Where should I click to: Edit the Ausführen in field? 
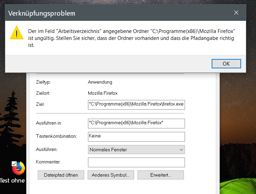coord(136,123)
